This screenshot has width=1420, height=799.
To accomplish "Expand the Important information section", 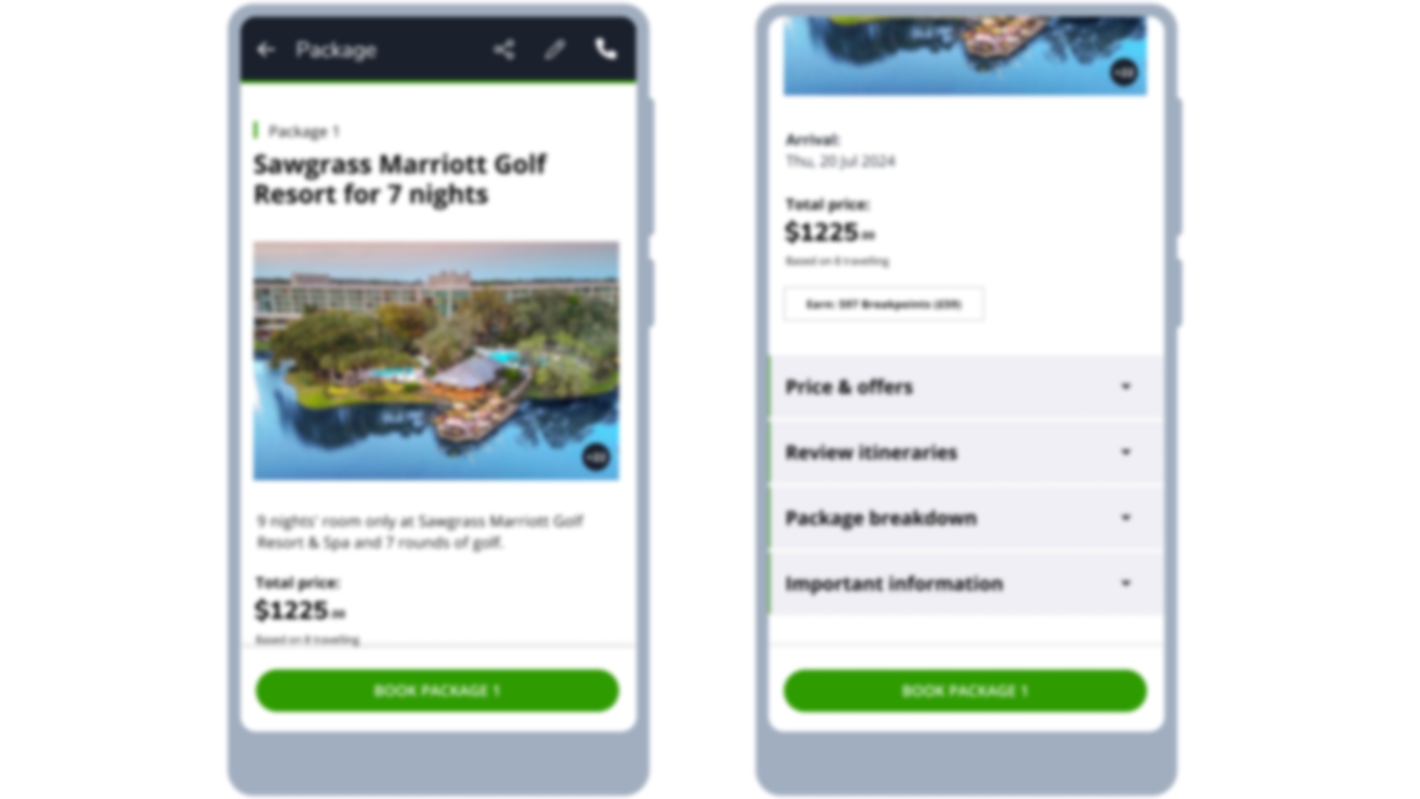I will [x=964, y=583].
